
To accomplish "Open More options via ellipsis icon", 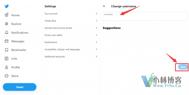I will coord(7,76).
